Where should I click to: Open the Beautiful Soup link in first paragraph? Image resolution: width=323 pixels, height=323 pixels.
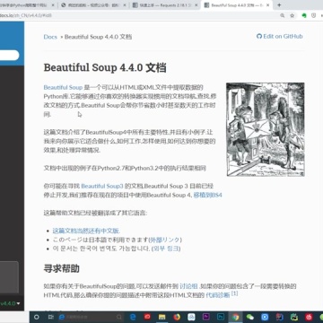click(63, 87)
